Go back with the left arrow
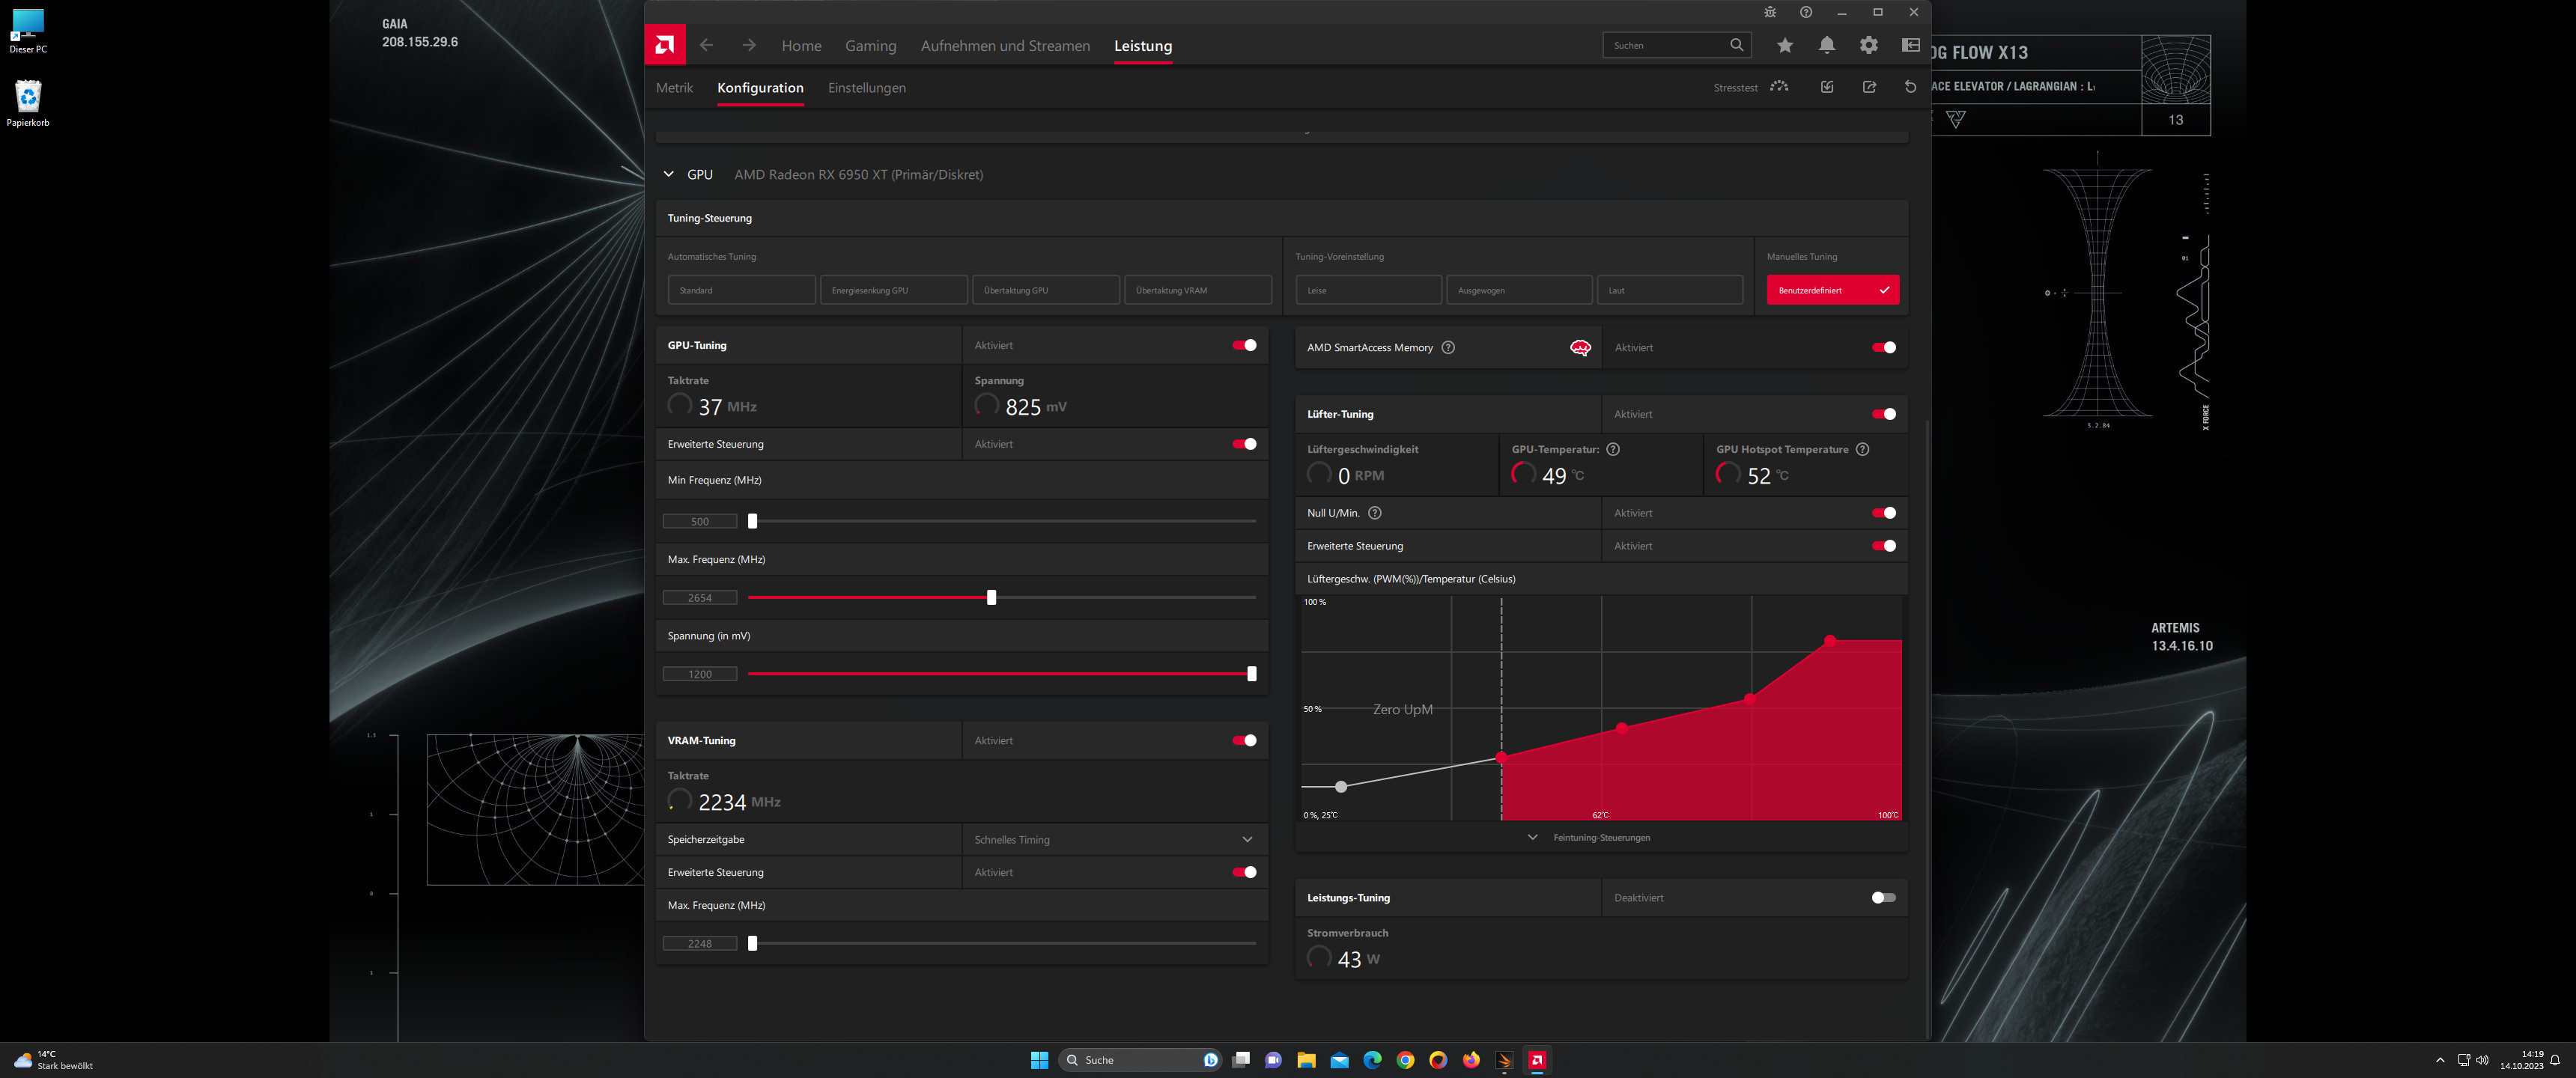This screenshot has width=2576, height=1078. [707, 45]
